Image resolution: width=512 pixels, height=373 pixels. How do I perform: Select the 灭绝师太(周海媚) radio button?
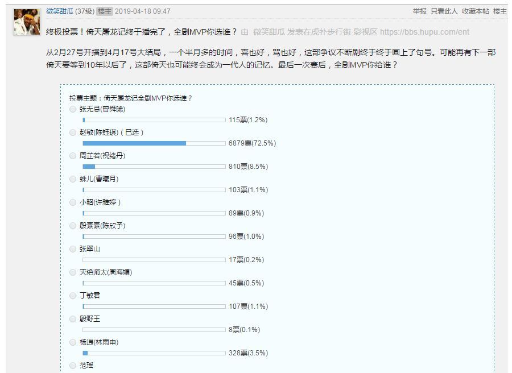click(x=73, y=272)
